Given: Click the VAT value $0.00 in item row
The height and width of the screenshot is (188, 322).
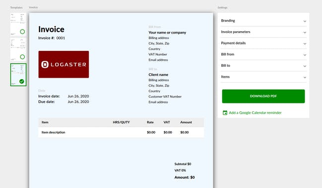Looking at the screenshot, I should point(168,132).
